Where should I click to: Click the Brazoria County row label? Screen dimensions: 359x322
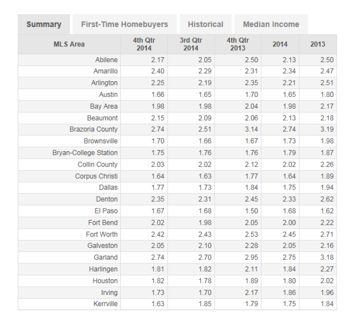coord(94,129)
